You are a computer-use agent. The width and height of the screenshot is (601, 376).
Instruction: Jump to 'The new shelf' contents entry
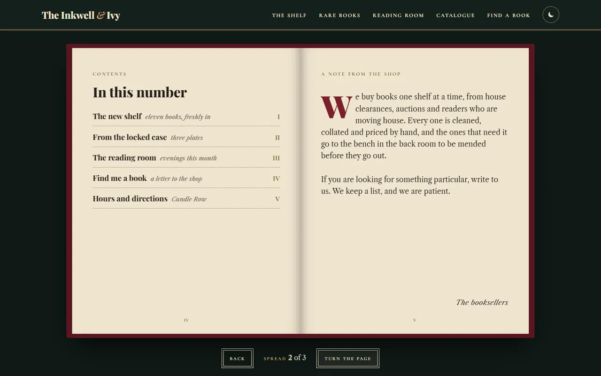tap(186, 117)
